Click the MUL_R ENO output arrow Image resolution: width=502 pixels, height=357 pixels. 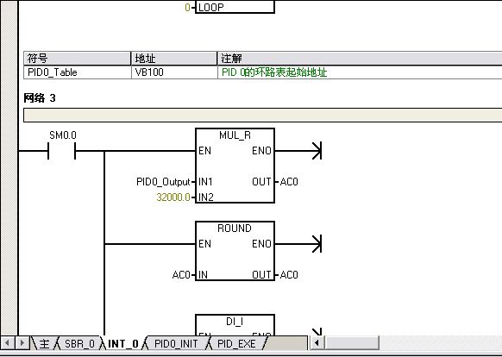[x=317, y=151]
